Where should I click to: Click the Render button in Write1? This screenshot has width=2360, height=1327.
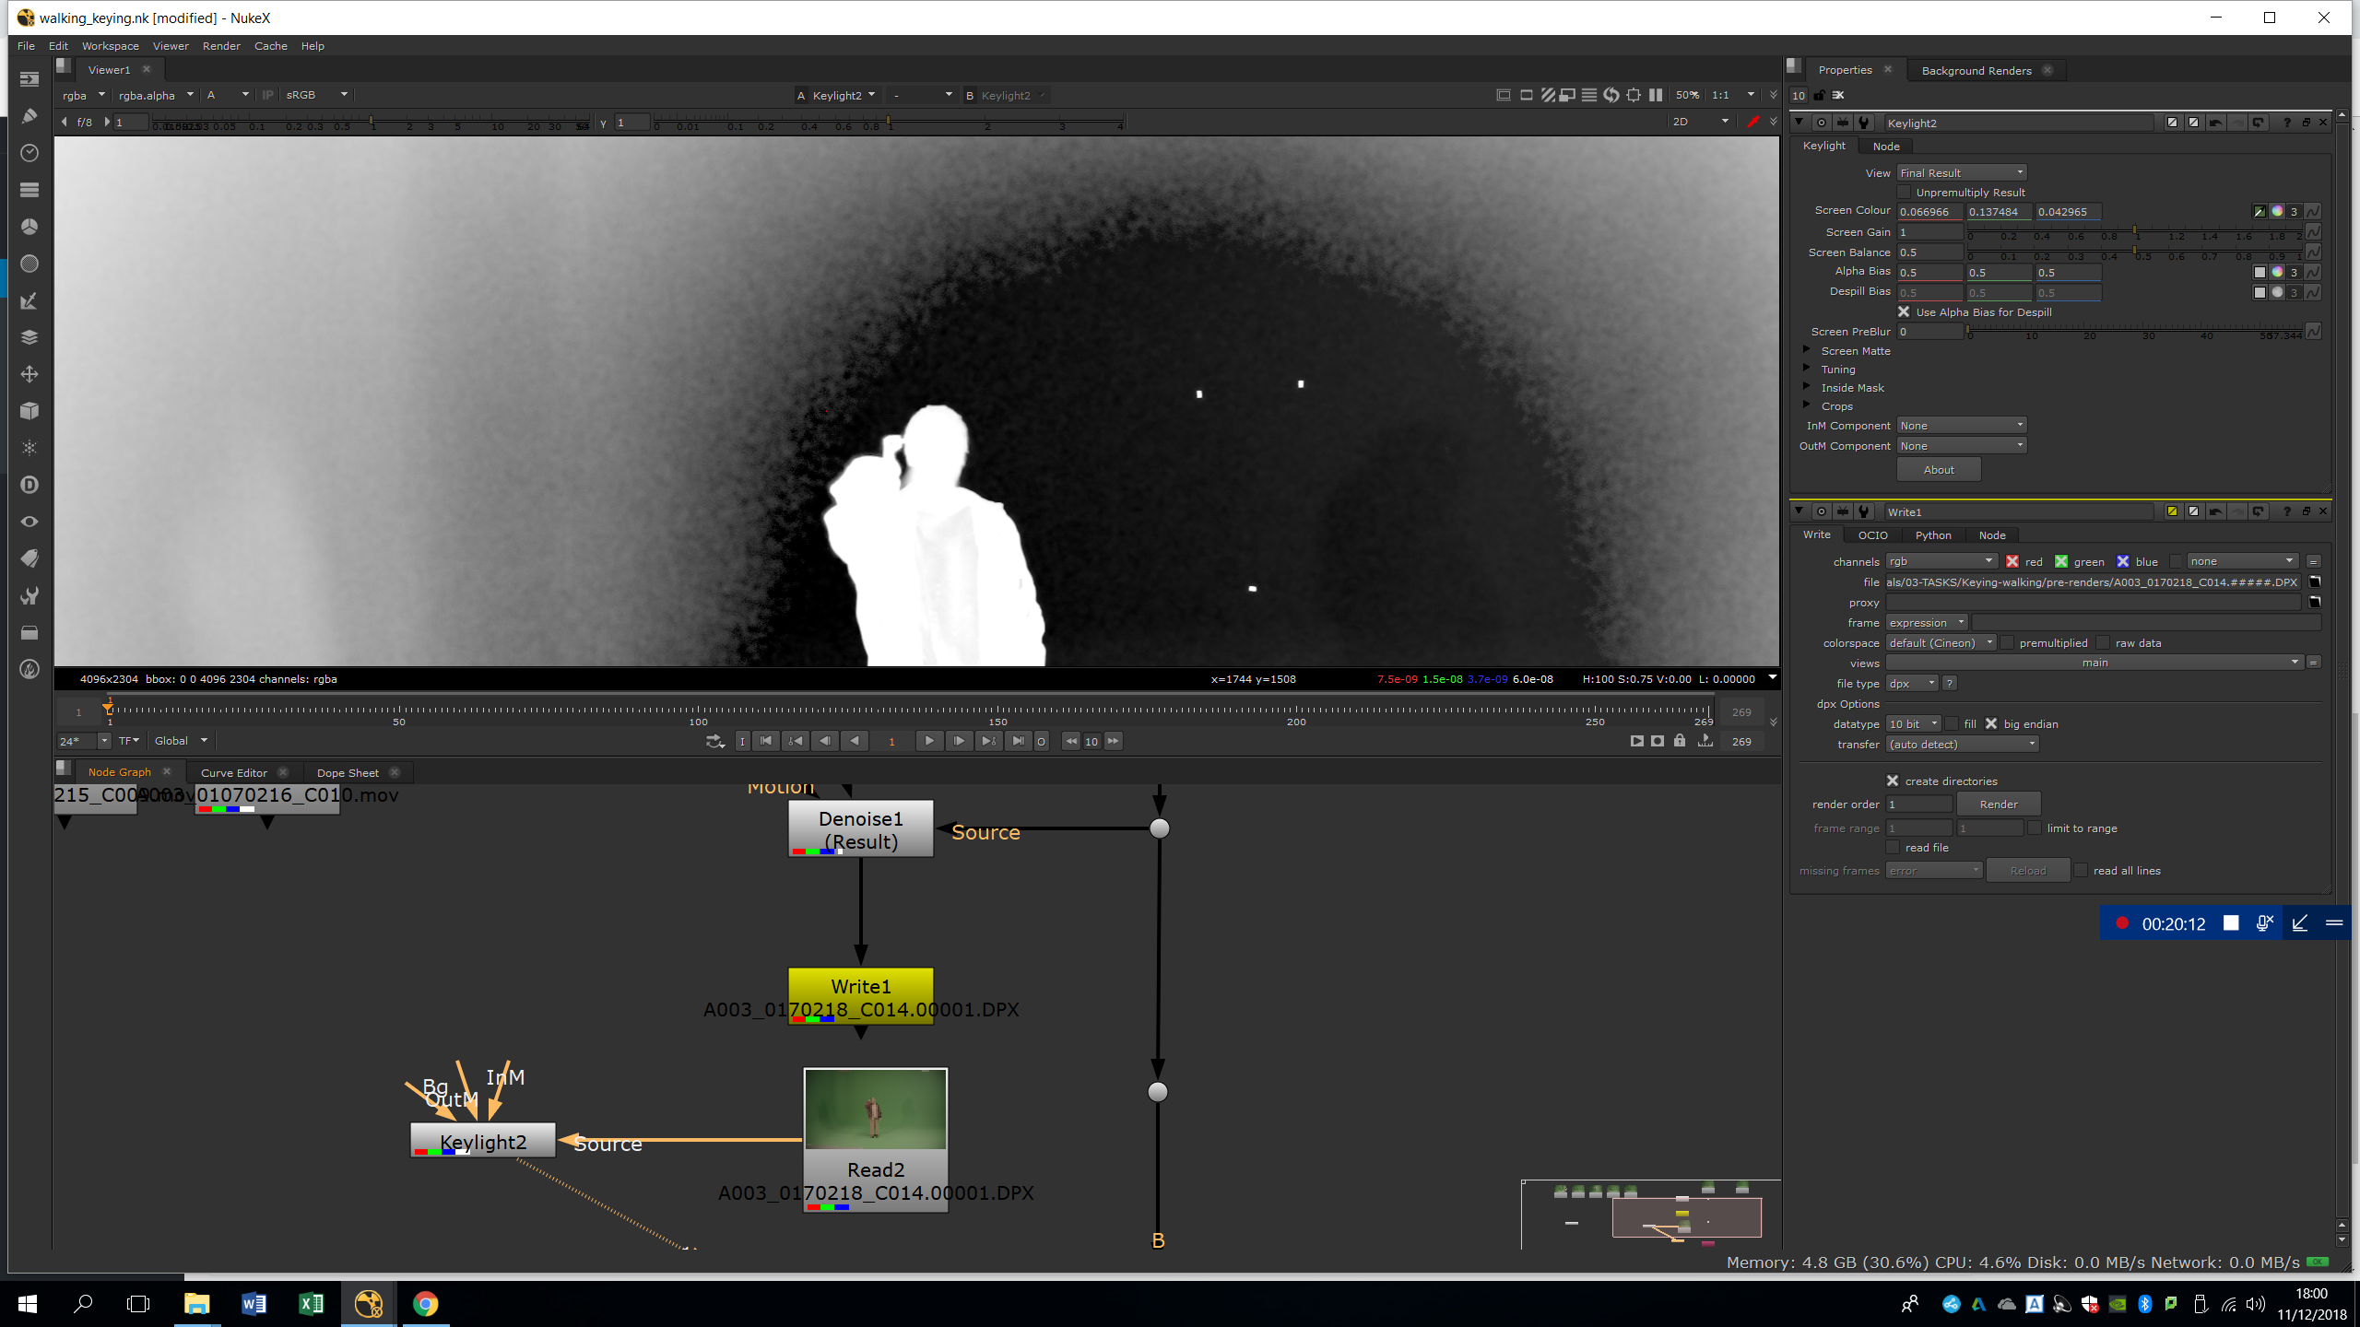(1998, 804)
